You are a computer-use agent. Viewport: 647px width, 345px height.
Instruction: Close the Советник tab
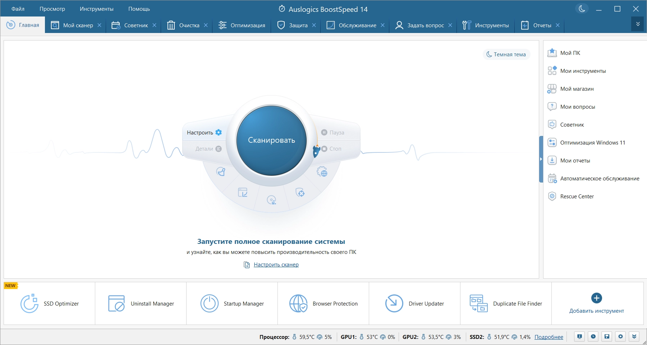point(154,25)
